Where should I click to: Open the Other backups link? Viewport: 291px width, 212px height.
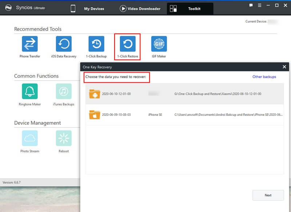264,77
